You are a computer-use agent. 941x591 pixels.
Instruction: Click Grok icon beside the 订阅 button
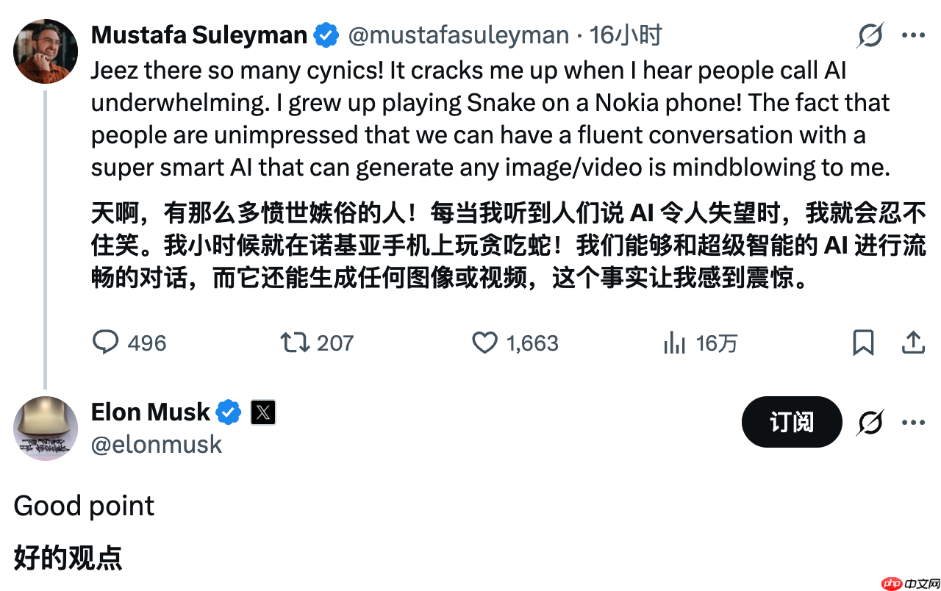point(870,423)
